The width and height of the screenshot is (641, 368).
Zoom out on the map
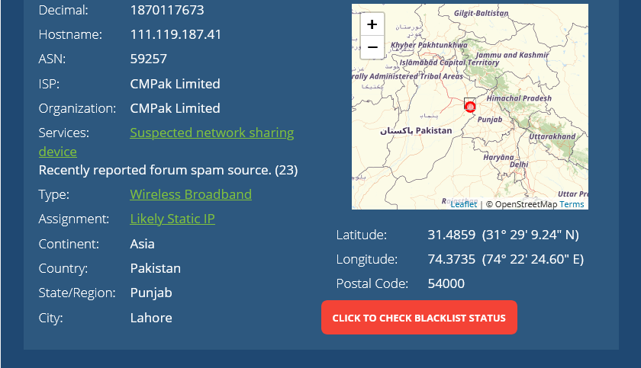click(x=372, y=47)
